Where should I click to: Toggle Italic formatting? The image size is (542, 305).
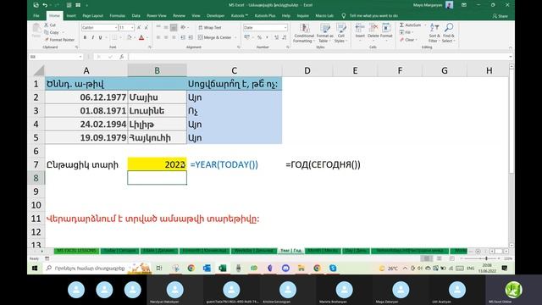point(92,37)
